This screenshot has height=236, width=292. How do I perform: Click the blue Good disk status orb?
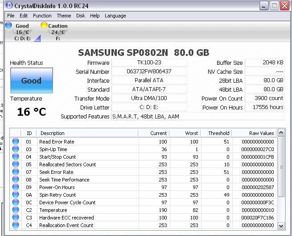click(8, 25)
